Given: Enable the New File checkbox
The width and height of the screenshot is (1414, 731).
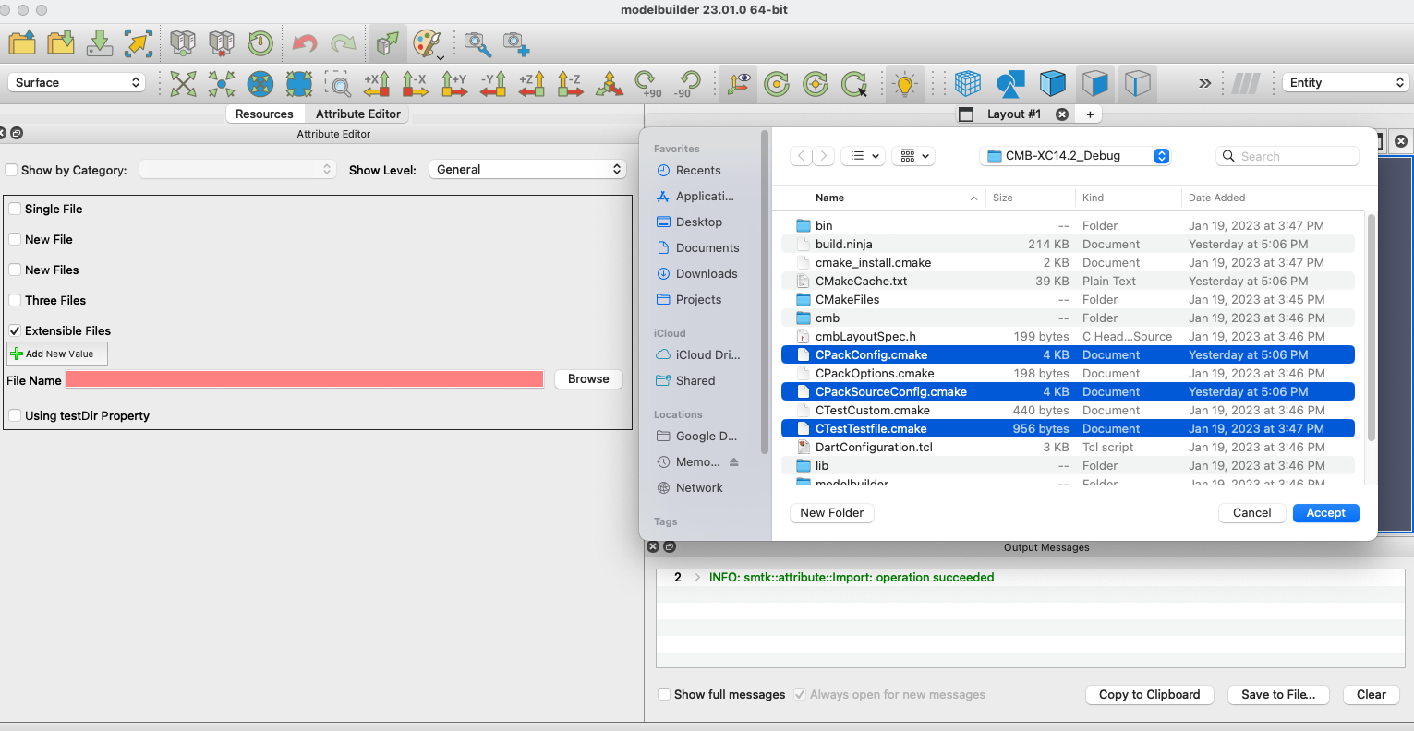Looking at the screenshot, I should click(x=15, y=239).
